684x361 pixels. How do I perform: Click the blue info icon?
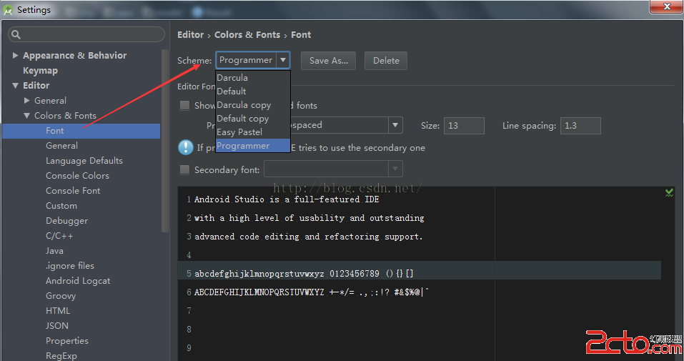click(186, 148)
